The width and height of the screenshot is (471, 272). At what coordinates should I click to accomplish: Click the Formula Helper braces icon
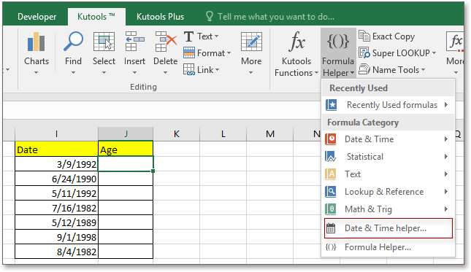[x=338, y=41]
